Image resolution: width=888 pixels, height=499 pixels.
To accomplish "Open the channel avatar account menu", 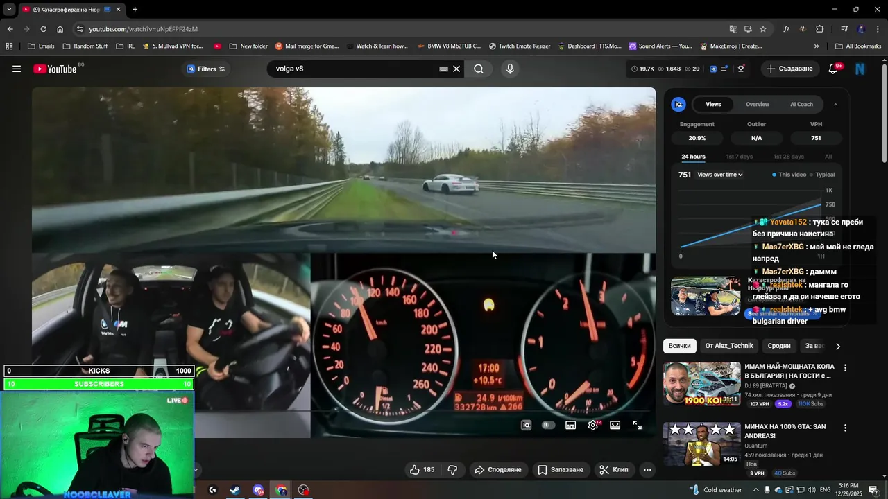I will 860,69.
